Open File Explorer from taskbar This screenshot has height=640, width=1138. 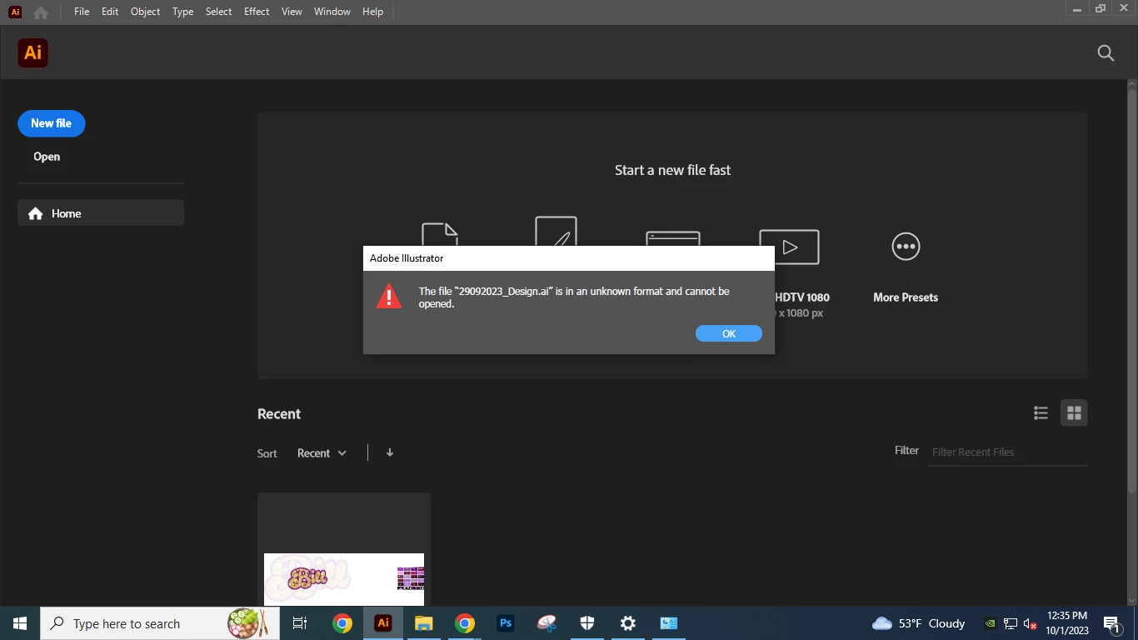[x=424, y=623]
